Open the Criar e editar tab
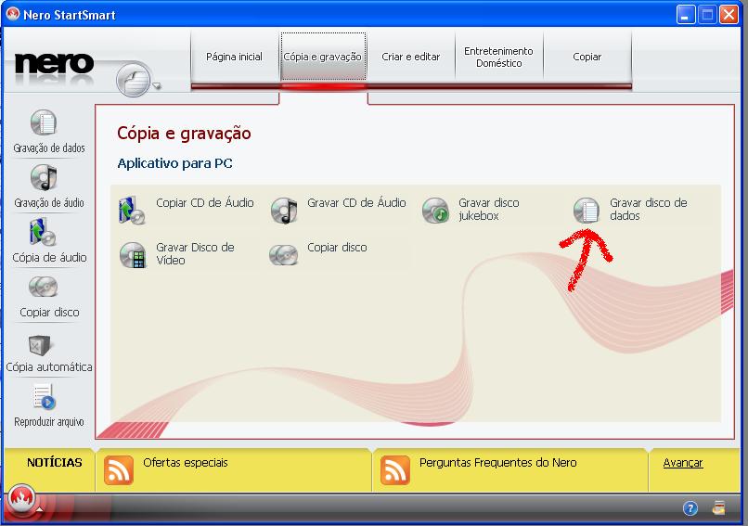 click(x=411, y=57)
